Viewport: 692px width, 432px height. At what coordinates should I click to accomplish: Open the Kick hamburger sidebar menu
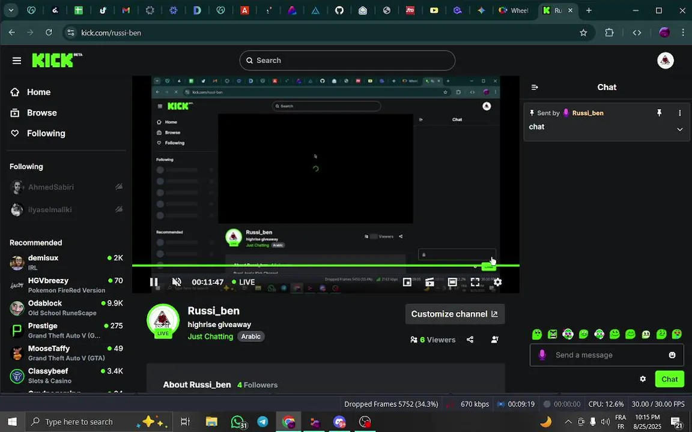coord(17,61)
